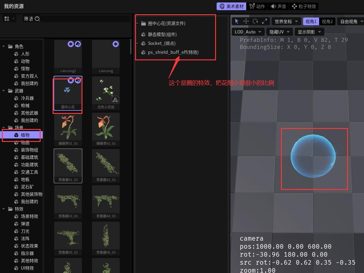Open the LOD_Auto dropdown

(248, 32)
